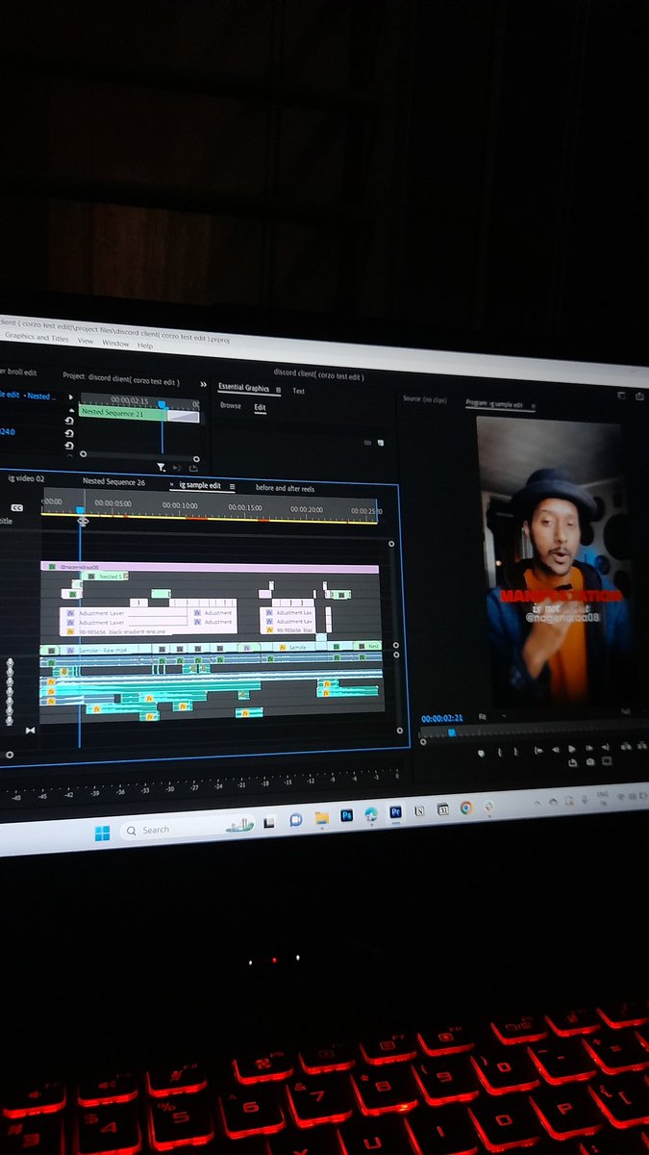Go to Out point in Program monitor
Viewport: 649px width, 1155px height.
pos(605,747)
